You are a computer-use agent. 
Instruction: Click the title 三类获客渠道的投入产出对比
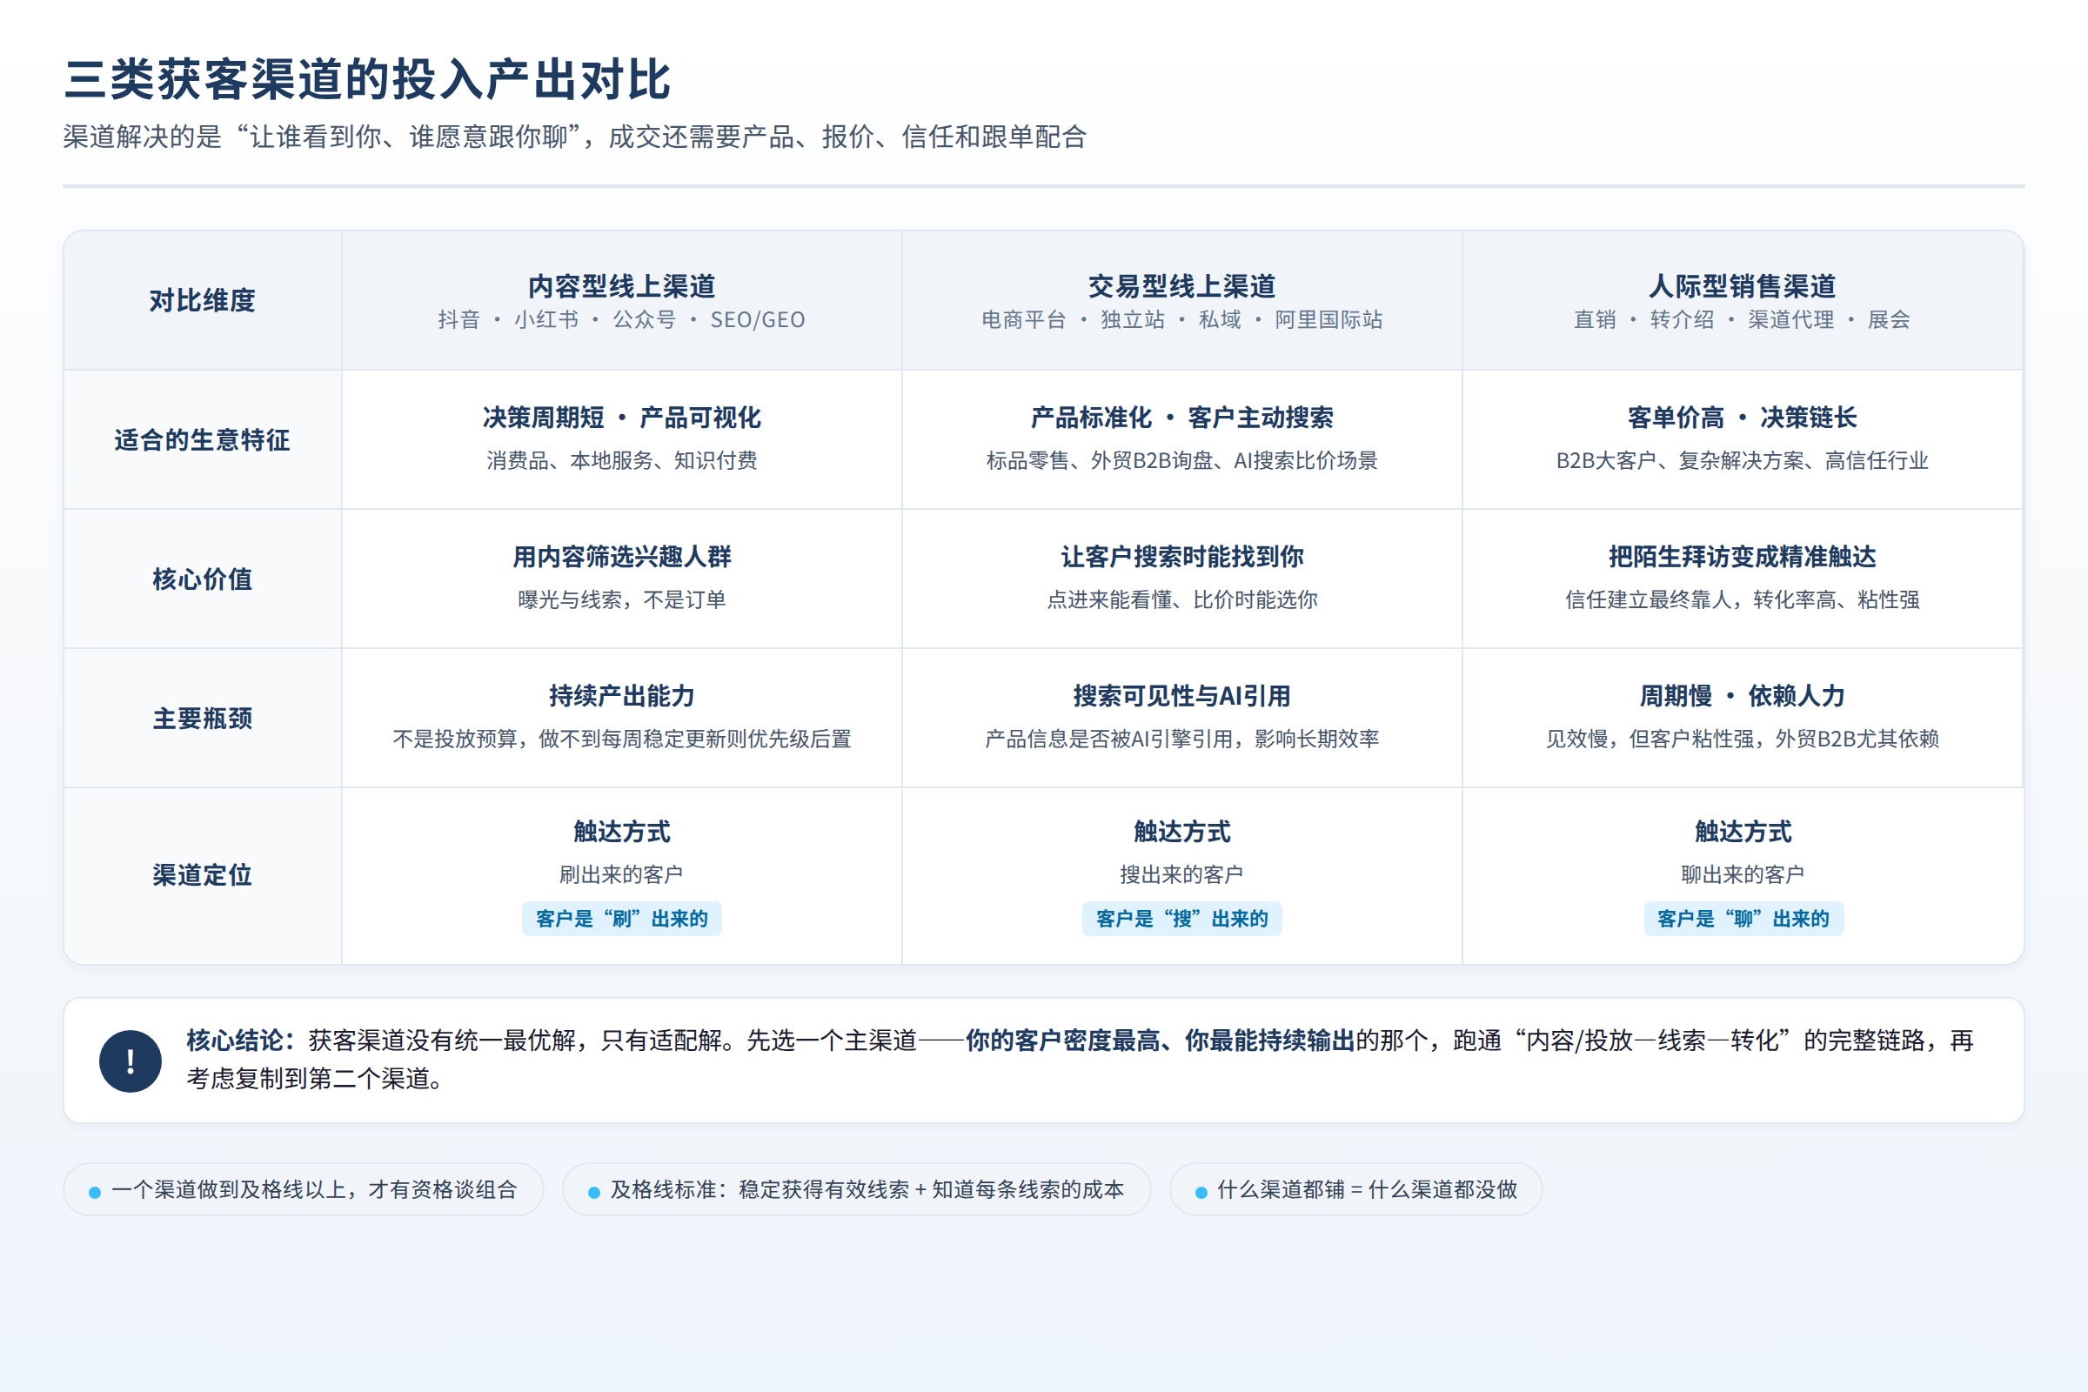[367, 80]
